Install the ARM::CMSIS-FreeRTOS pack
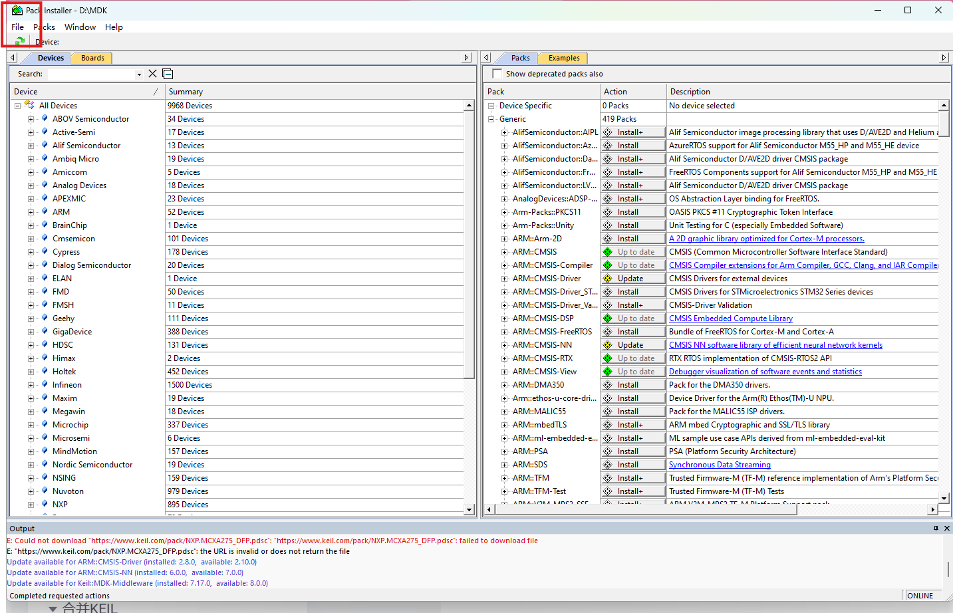Screen dimensions: 953x613 point(633,332)
